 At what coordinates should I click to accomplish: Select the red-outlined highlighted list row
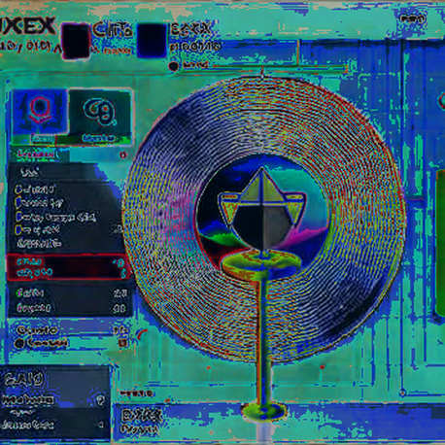pyautogui.click(x=69, y=267)
